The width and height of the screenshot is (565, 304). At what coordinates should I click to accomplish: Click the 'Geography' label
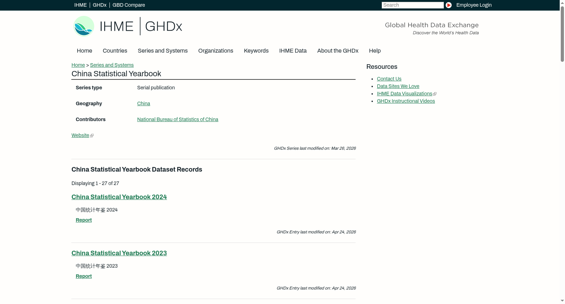point(89,103)
